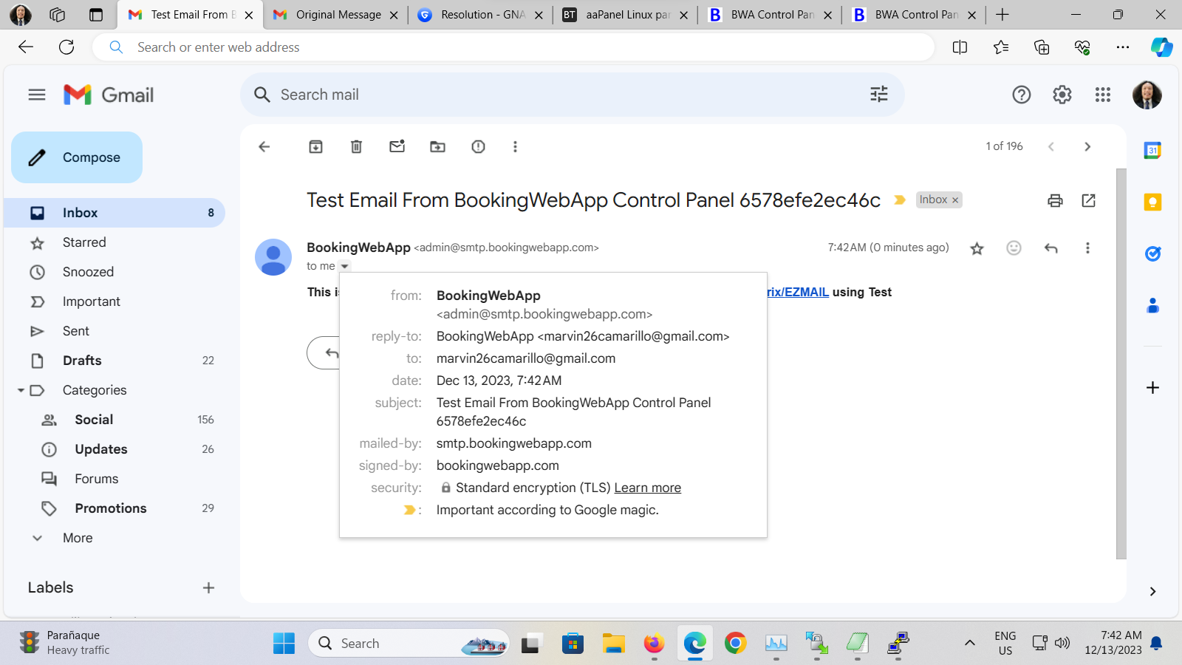Archive this email using the toolbar icon
This screenshot has height=665, width=1182.
point(315,147)
